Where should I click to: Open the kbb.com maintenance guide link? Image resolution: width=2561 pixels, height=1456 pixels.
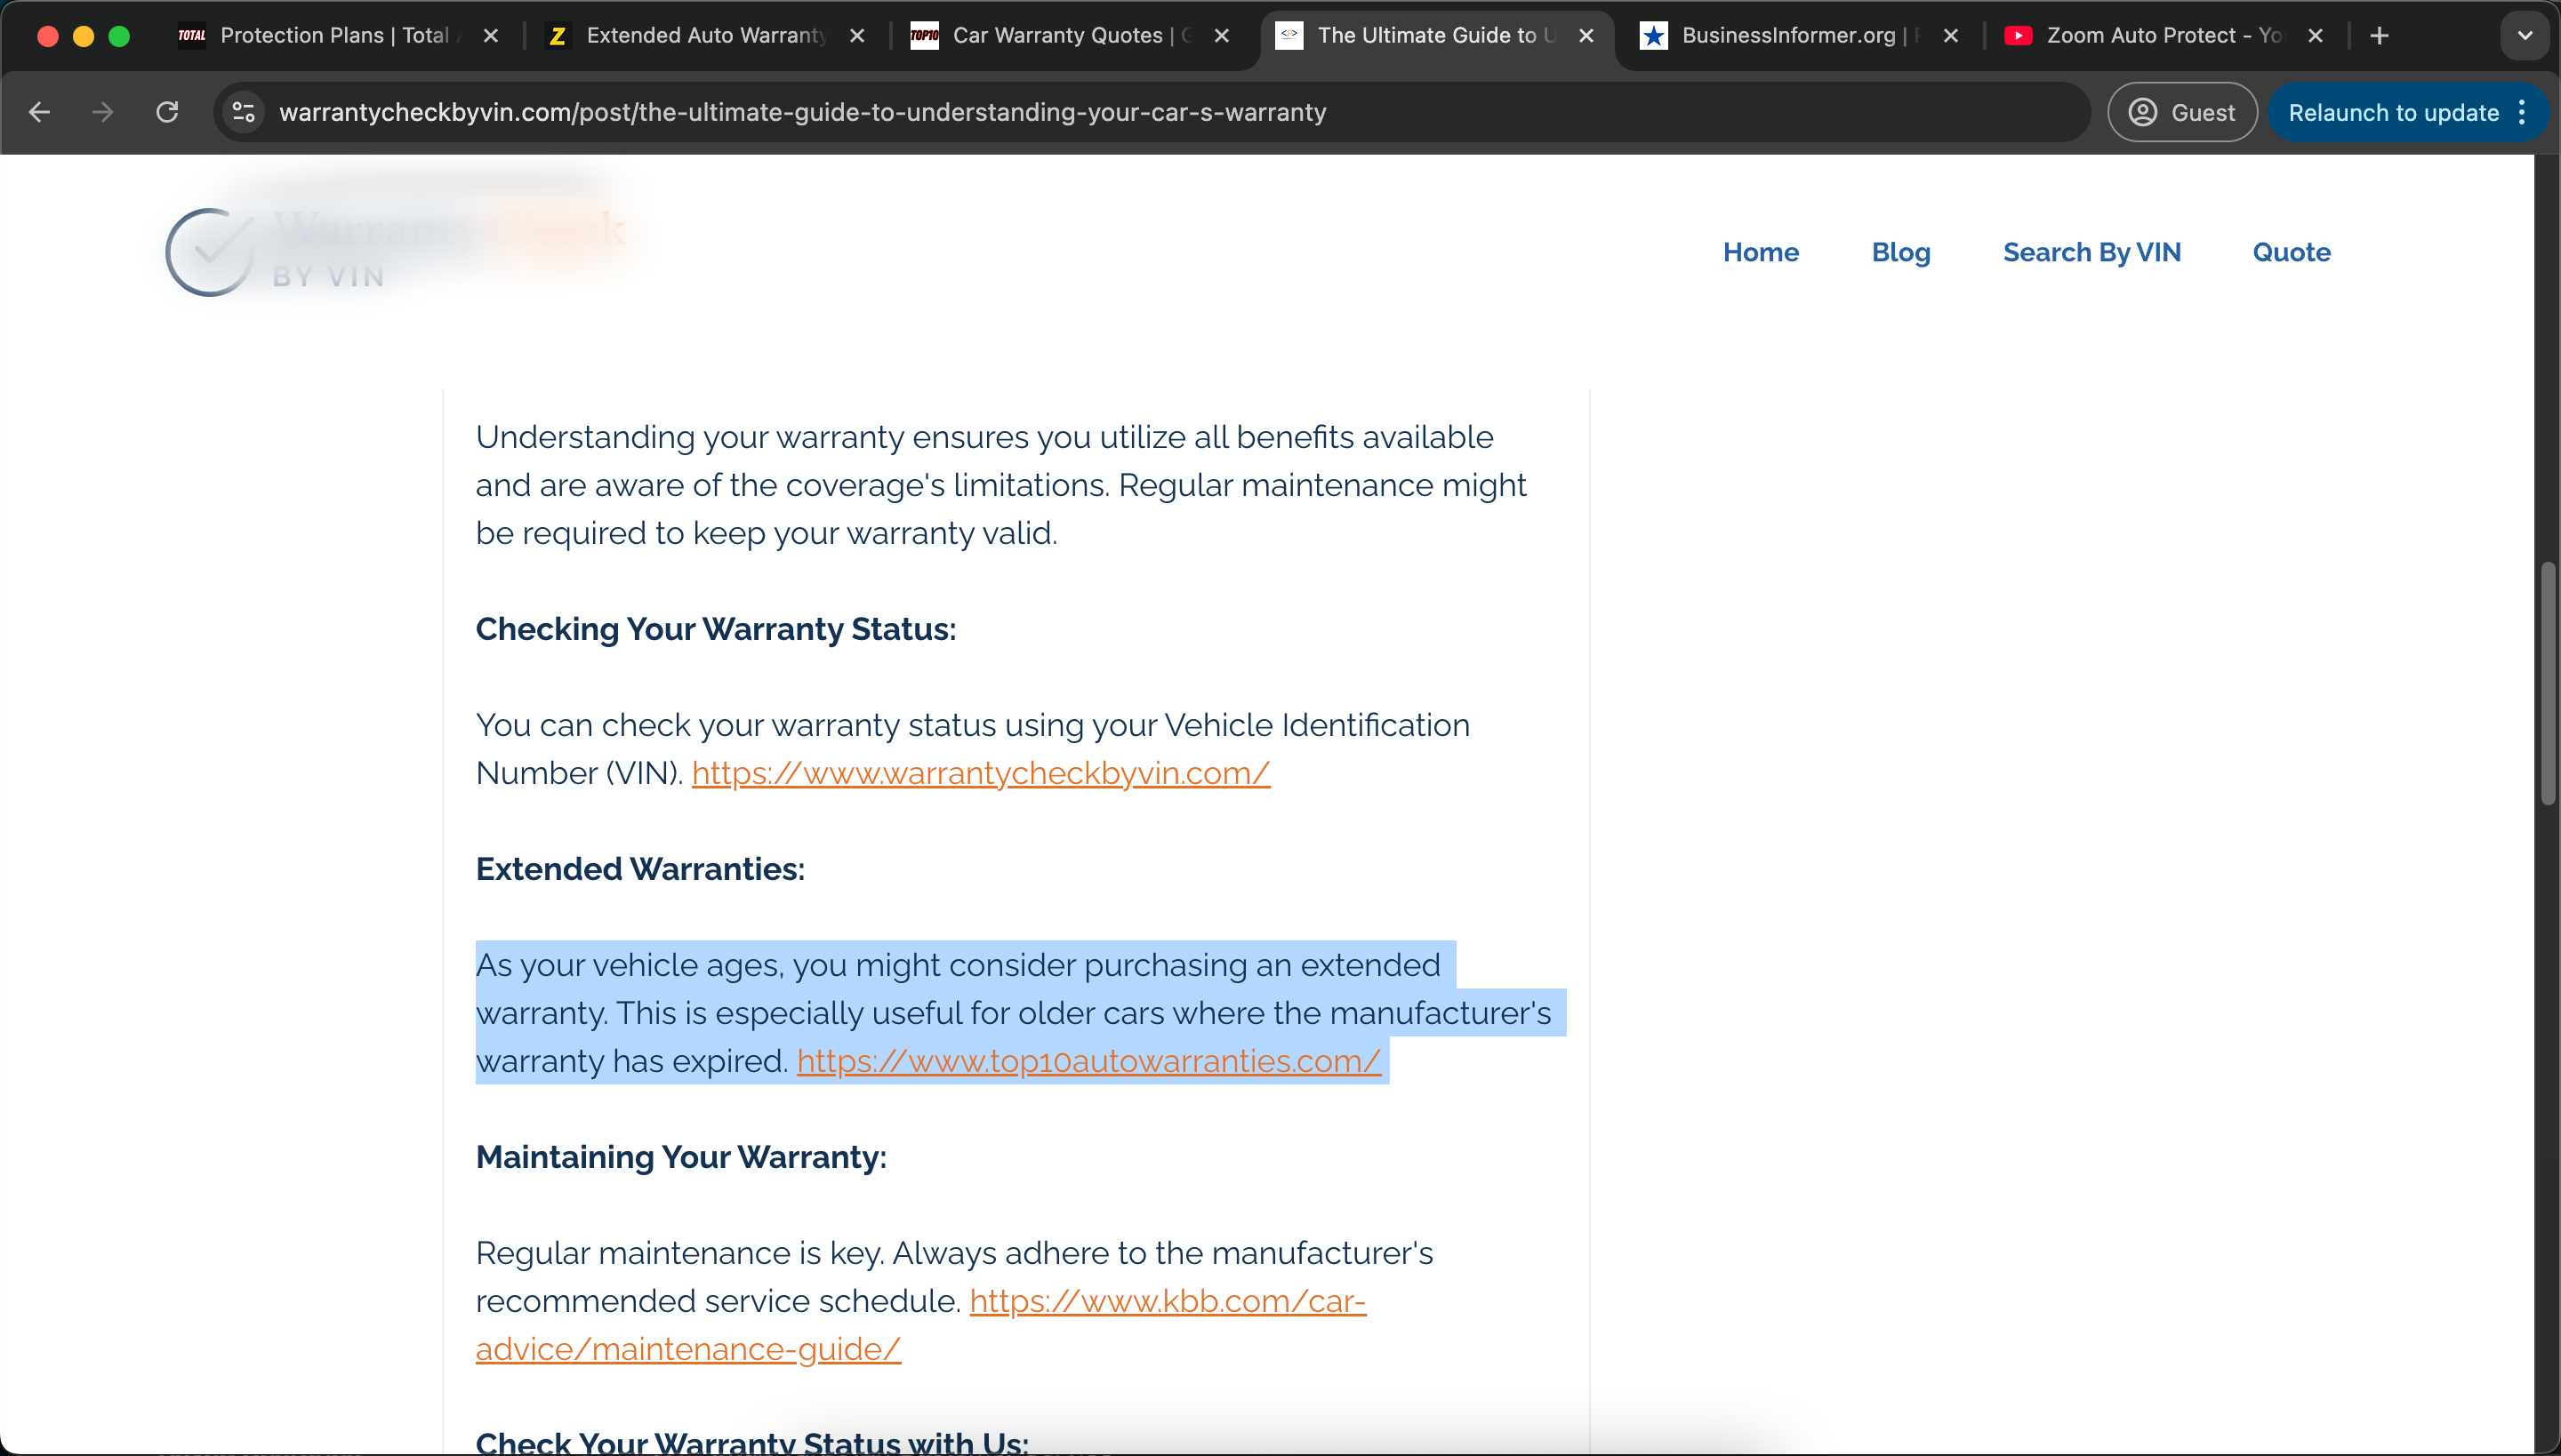pos(1168,1301)
